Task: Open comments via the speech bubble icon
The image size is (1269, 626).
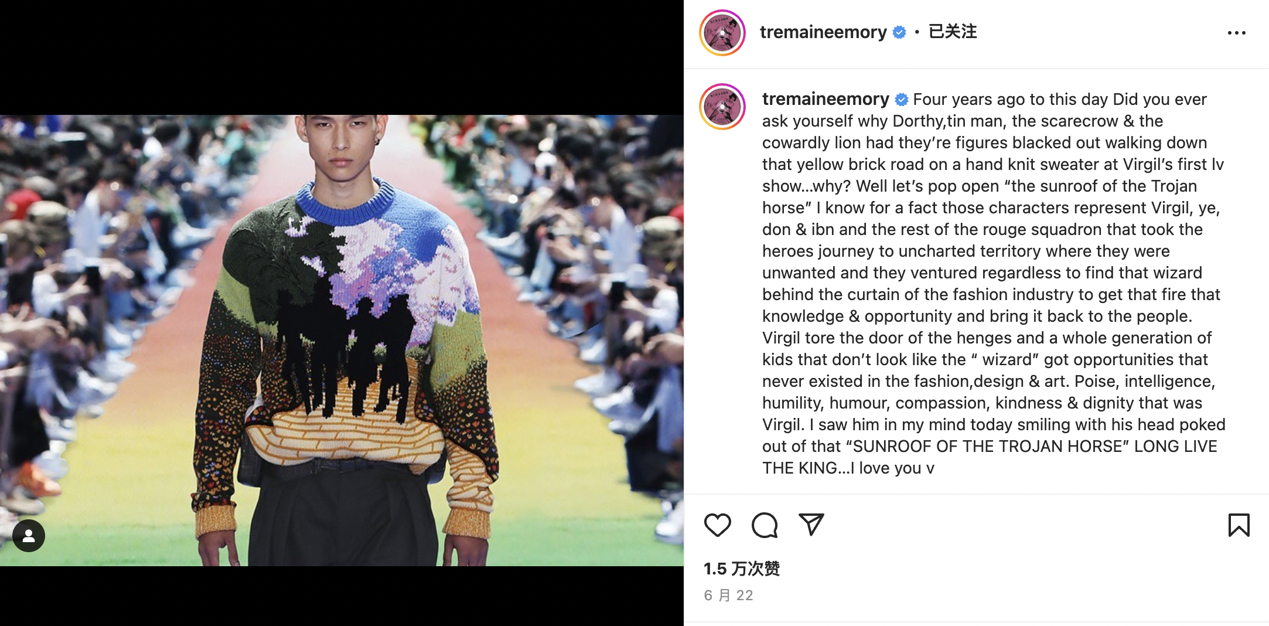Action: pos(765,525)
